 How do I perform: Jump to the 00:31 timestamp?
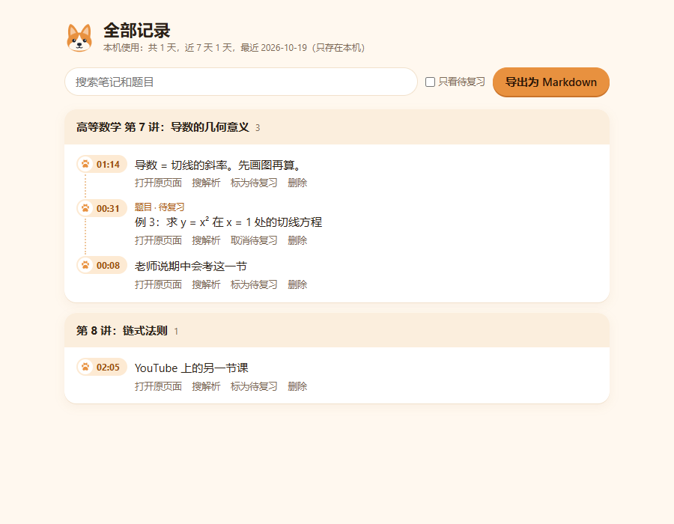pyautogui.click(x=102, y=208)
